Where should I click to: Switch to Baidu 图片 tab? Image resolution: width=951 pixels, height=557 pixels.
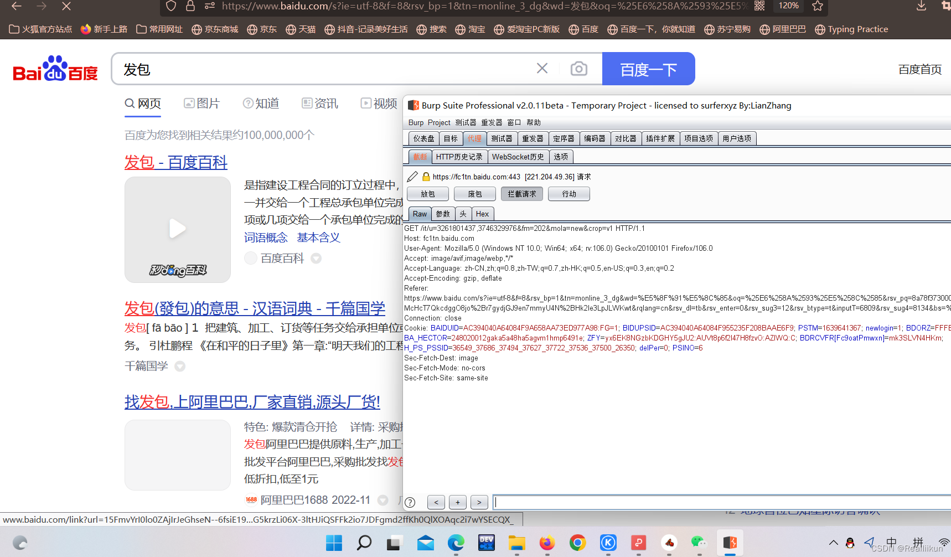pos(202,104)
